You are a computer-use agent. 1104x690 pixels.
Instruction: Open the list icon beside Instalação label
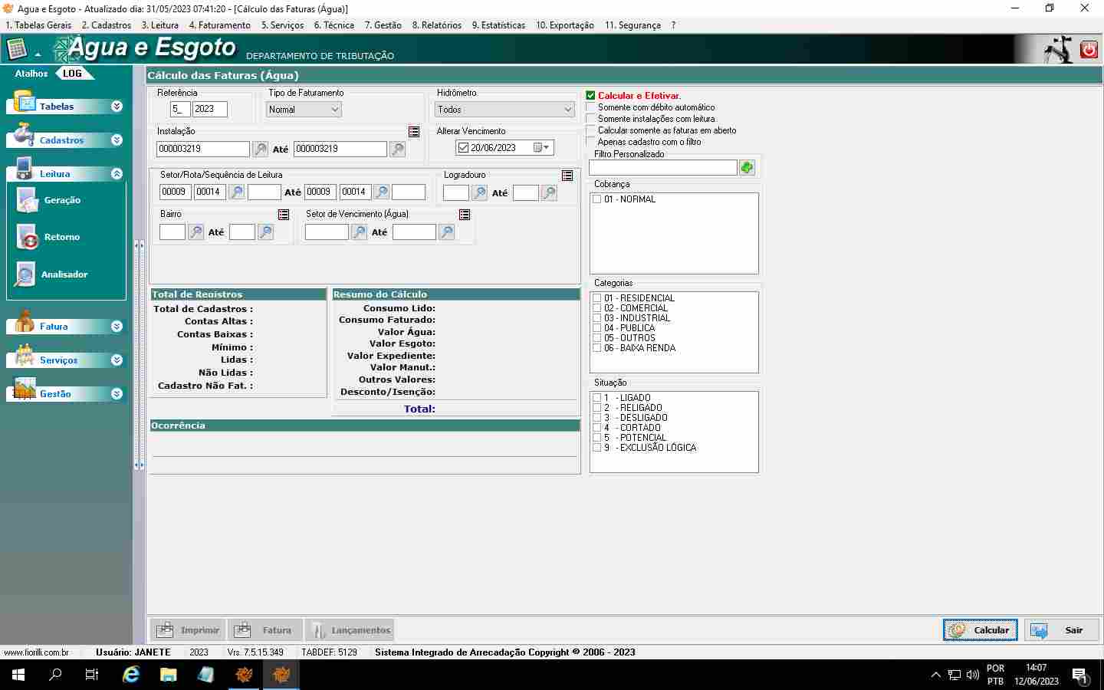point(414,132)
